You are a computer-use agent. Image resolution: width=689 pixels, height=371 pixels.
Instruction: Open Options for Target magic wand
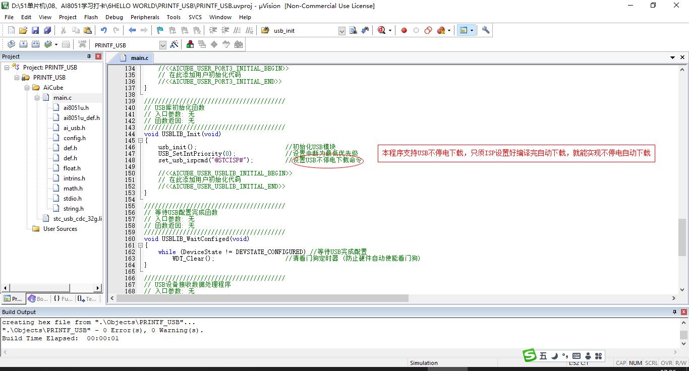pyautogui.click(x=174, y=45)
